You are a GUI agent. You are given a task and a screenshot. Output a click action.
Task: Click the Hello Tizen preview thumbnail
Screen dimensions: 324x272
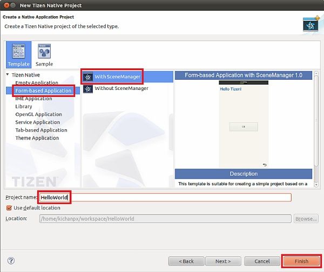tap(244, 124)
